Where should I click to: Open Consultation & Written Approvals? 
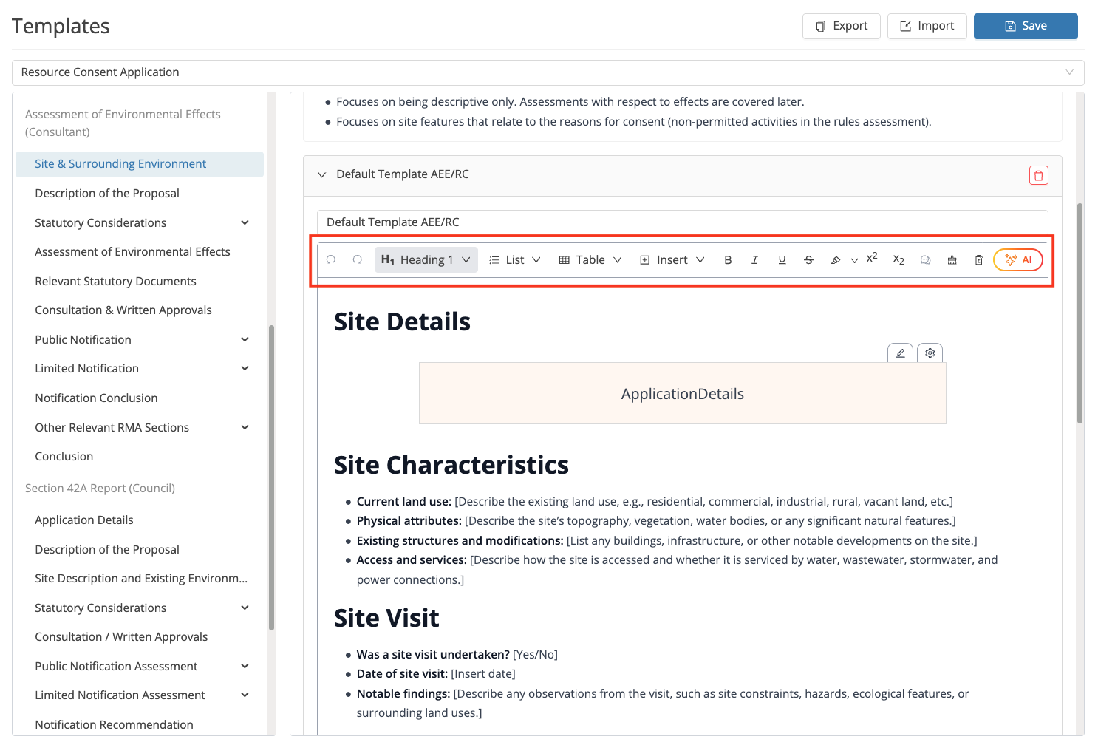tap(123, 310)
